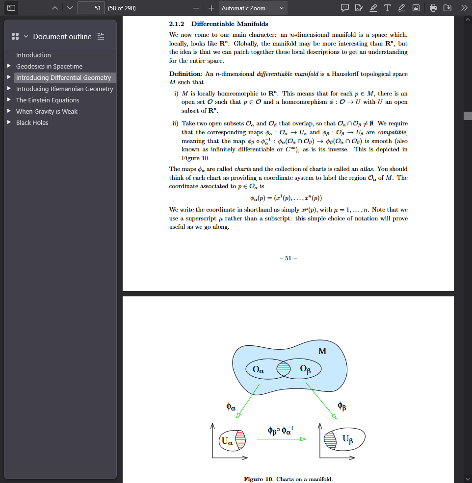This screenshot has width=472, height=483.
Task: Select the add image tool
Action: 416,8
